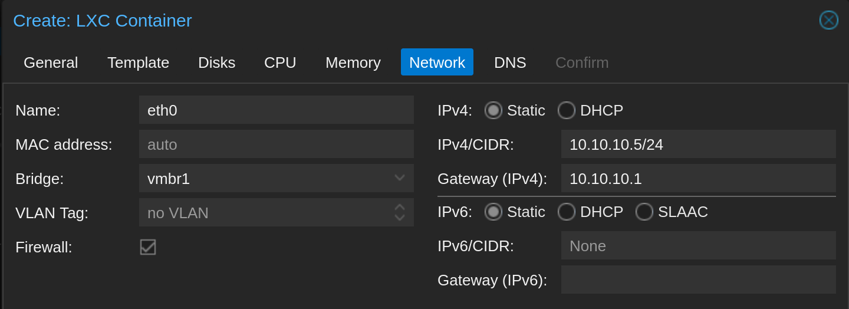Select IPv4 Static radio button

(493, 110)
